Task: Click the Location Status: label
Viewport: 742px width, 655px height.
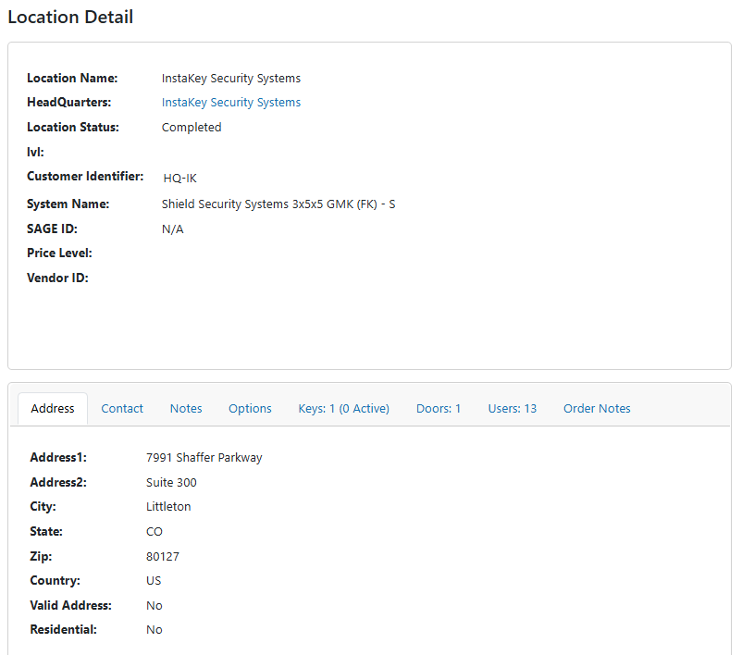Action: (73, 128)
